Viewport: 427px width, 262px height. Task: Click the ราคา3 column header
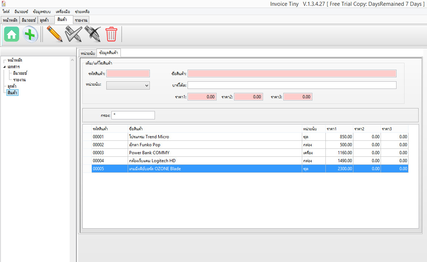point(394,129)
